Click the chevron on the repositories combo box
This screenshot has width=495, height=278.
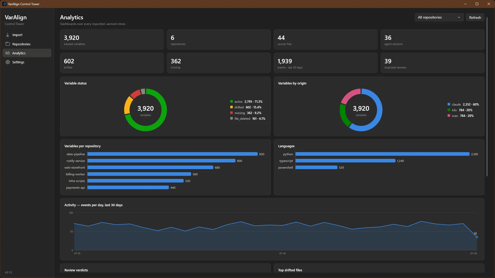coord(459,17)
